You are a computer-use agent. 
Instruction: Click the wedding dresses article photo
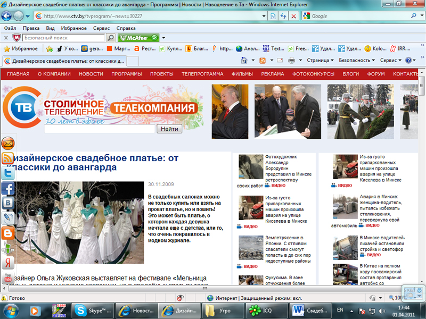[80, 223]
